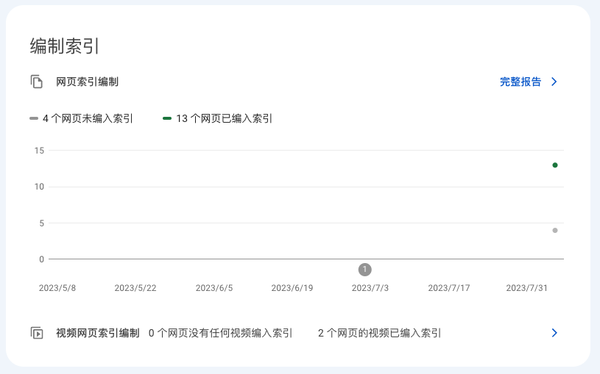
Task: Click the annotation marker labeled 1
Action: coord(364,270)
